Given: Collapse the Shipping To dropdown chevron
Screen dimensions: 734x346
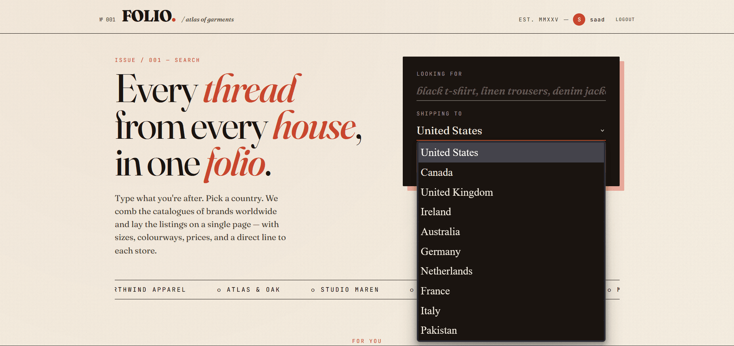Looking at the screenshot, I should point(602,131).
